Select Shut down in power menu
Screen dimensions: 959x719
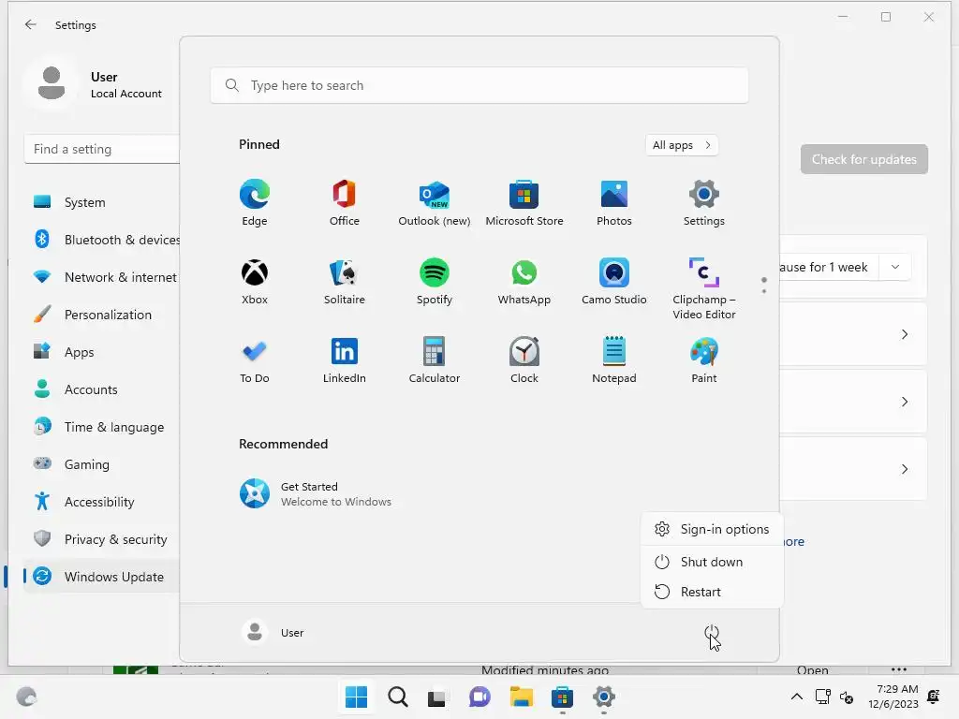(712, 562)
